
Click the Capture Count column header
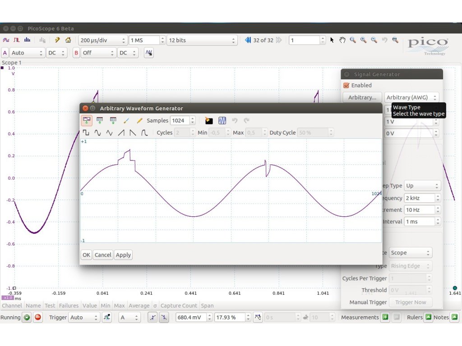[179, 306]
